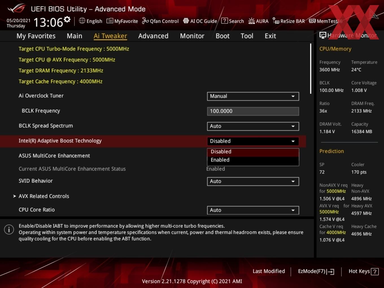Click the BCLK Frequency input field
The height and width of the screenshot is (288, 384).
253,111
